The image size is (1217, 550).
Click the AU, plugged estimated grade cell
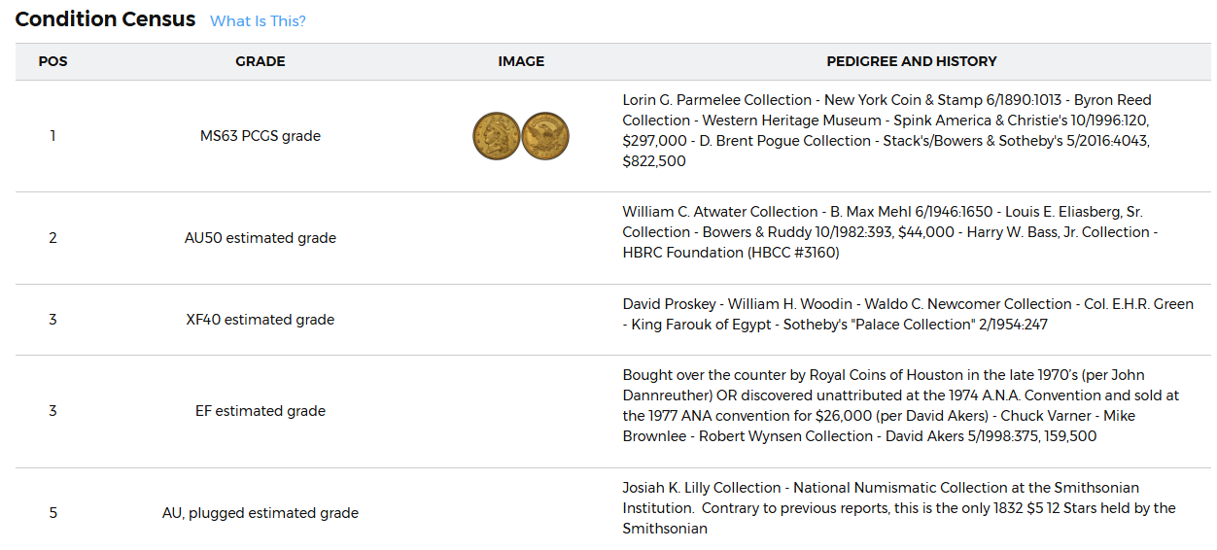[x=261, y=513]
